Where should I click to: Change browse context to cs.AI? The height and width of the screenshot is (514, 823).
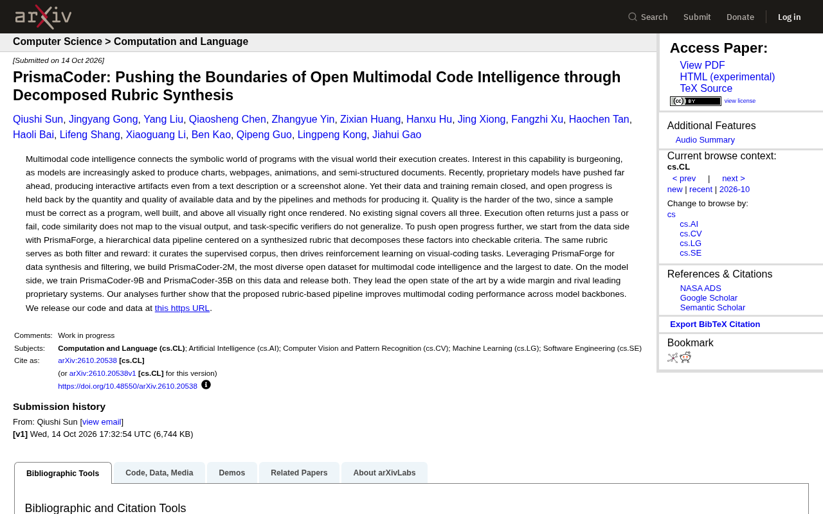pyautogui.click(x=689, y=224)
